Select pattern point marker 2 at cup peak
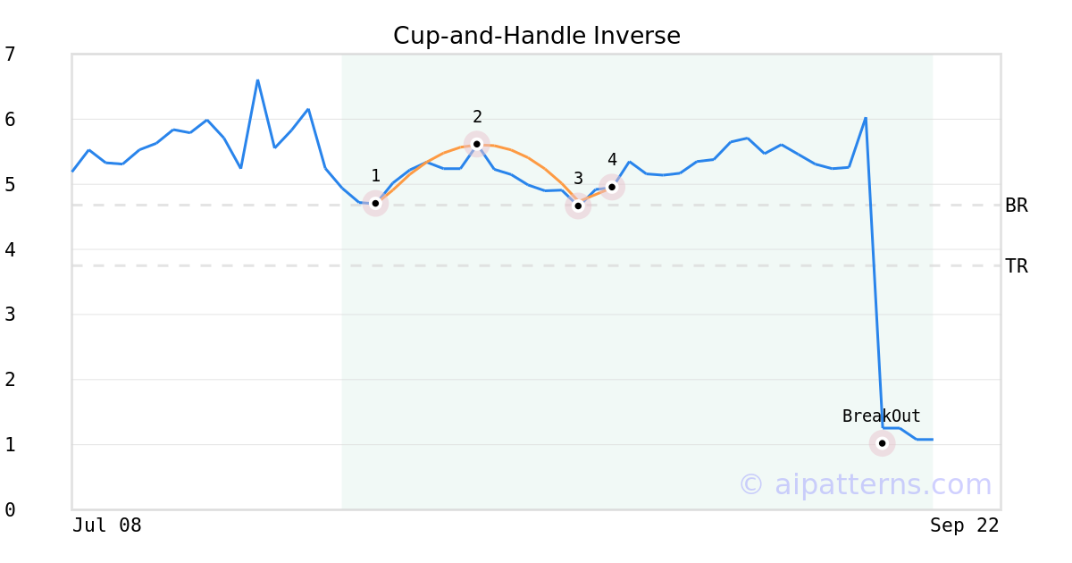 click(477, 144)
